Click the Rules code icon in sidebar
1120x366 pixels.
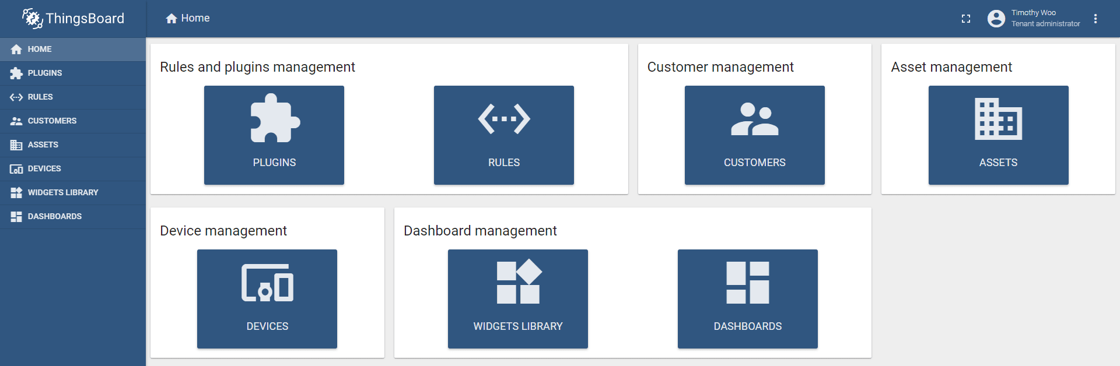tap(15, 97)
